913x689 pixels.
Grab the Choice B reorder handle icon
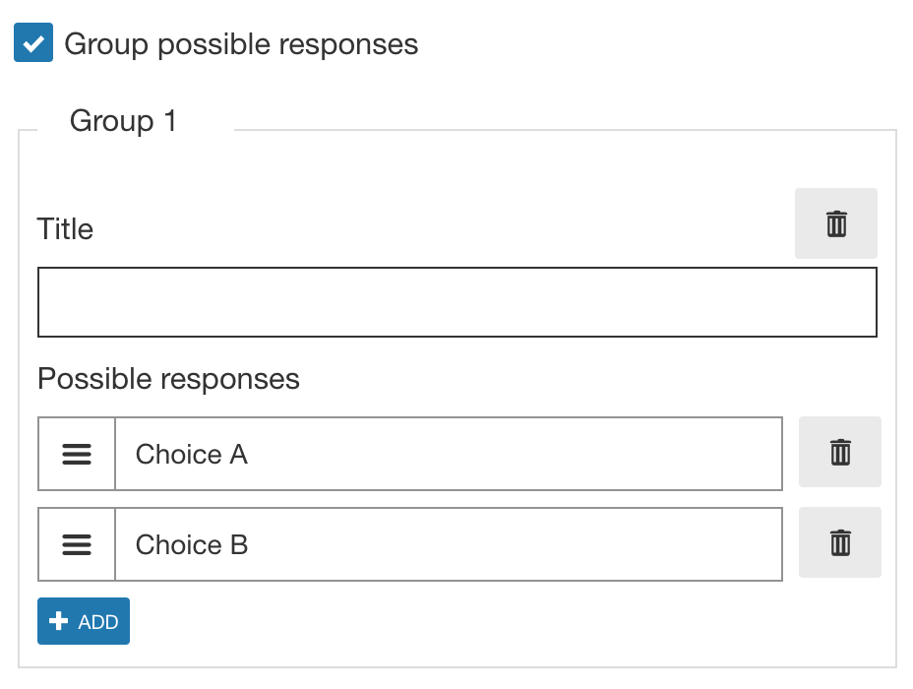[x=77, y=544]
